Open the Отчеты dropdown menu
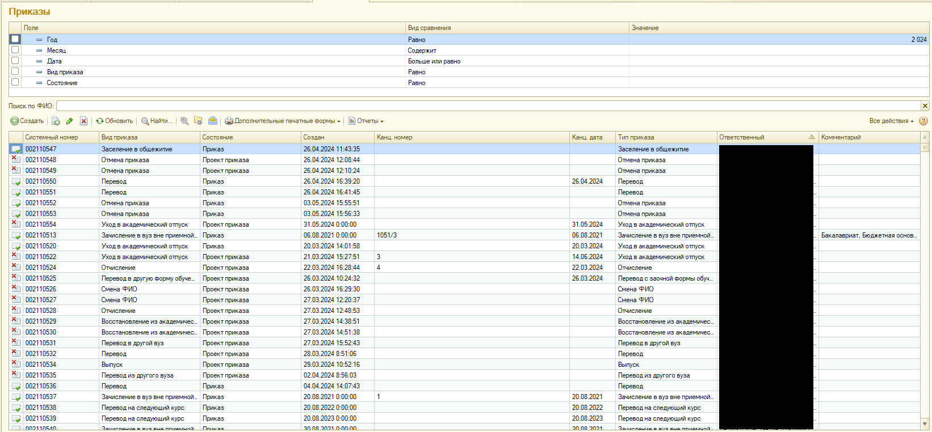The image size is (932, 432). [366, 121]
